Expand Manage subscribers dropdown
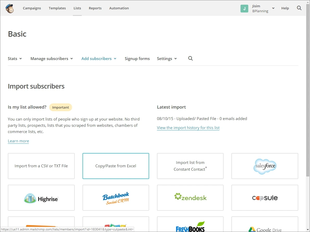The height and width of the screenshot is (232, 310). (x=52, y=59)
